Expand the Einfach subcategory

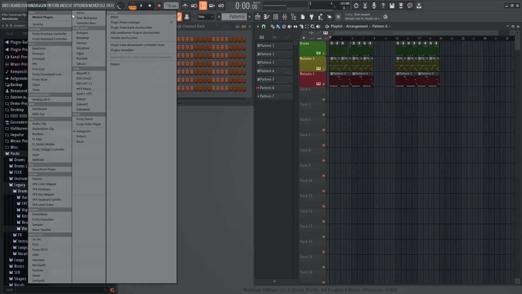(81, 136)
